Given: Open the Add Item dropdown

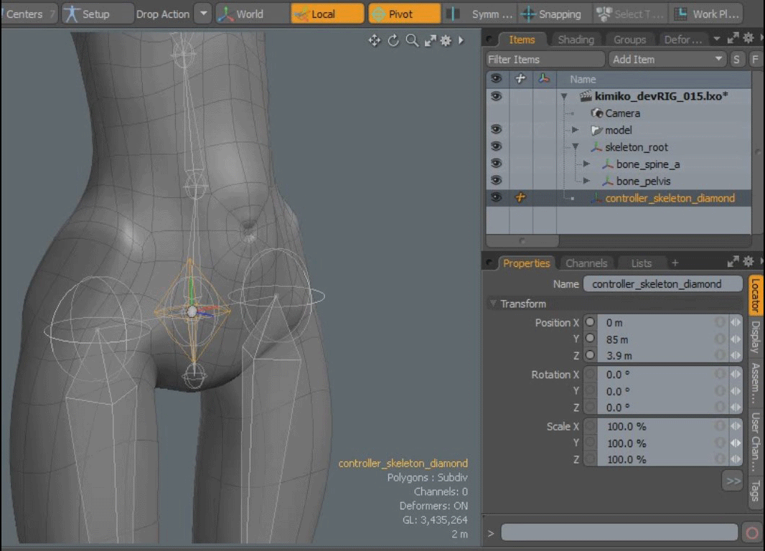Looking at the screenshot, I should point(667,60).
